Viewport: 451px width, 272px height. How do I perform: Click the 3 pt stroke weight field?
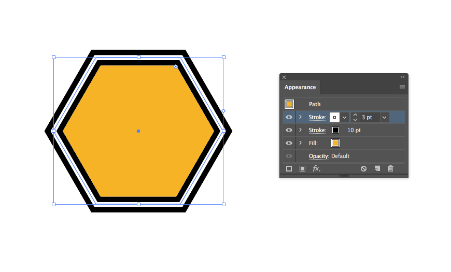point(370,117)
